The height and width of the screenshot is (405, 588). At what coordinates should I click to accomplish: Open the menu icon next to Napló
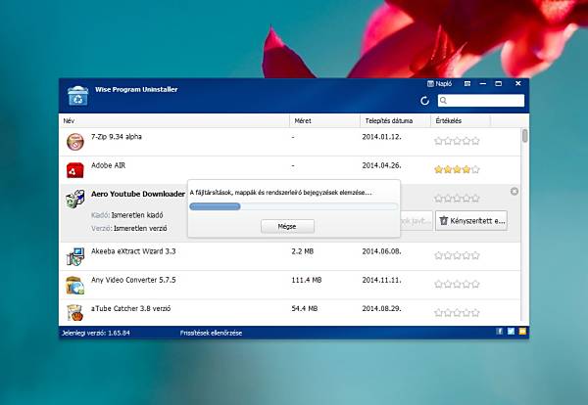coord(467,83)
